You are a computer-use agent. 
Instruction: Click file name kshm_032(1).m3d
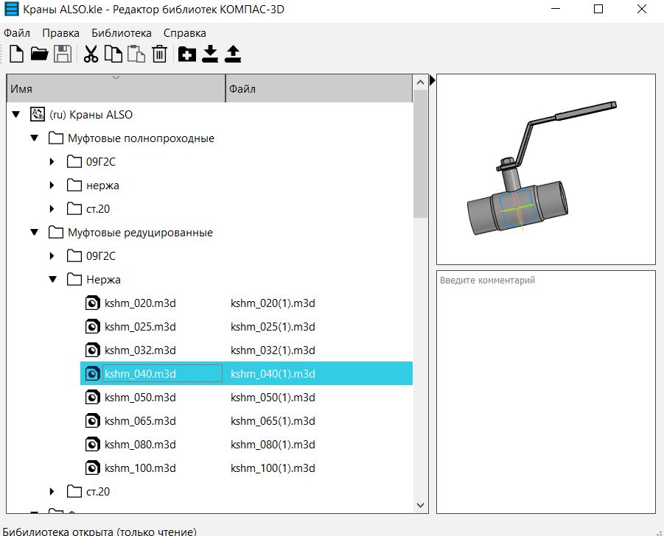pyautogui.click(x=273, y=350)
